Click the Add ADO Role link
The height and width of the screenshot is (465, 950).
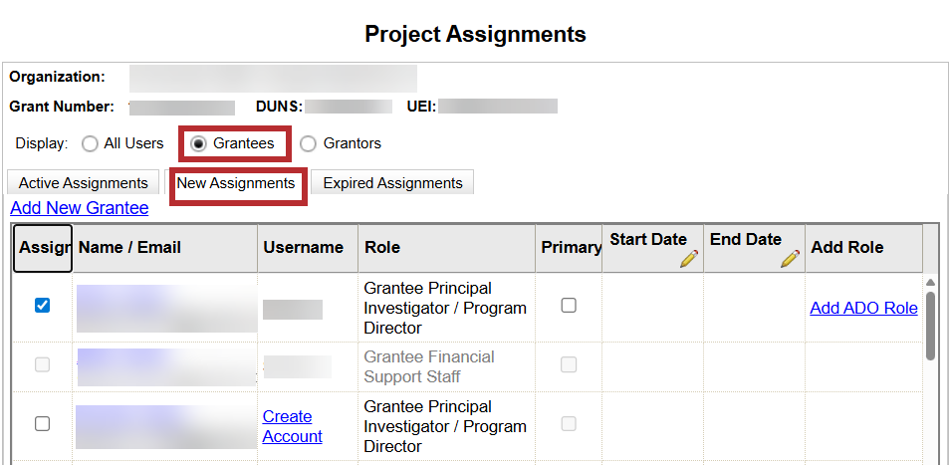(x=863, y=308)
